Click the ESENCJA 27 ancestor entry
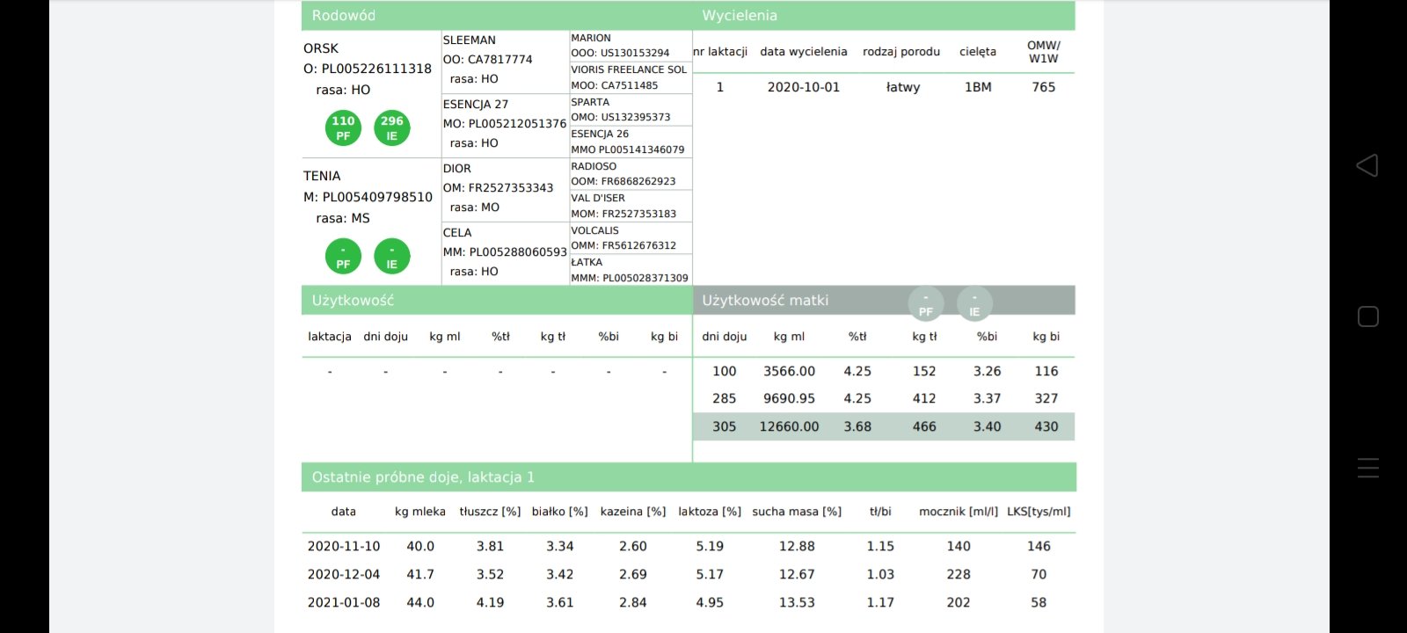The height and width of the screenshot is (633, 1407). [476, 105]
